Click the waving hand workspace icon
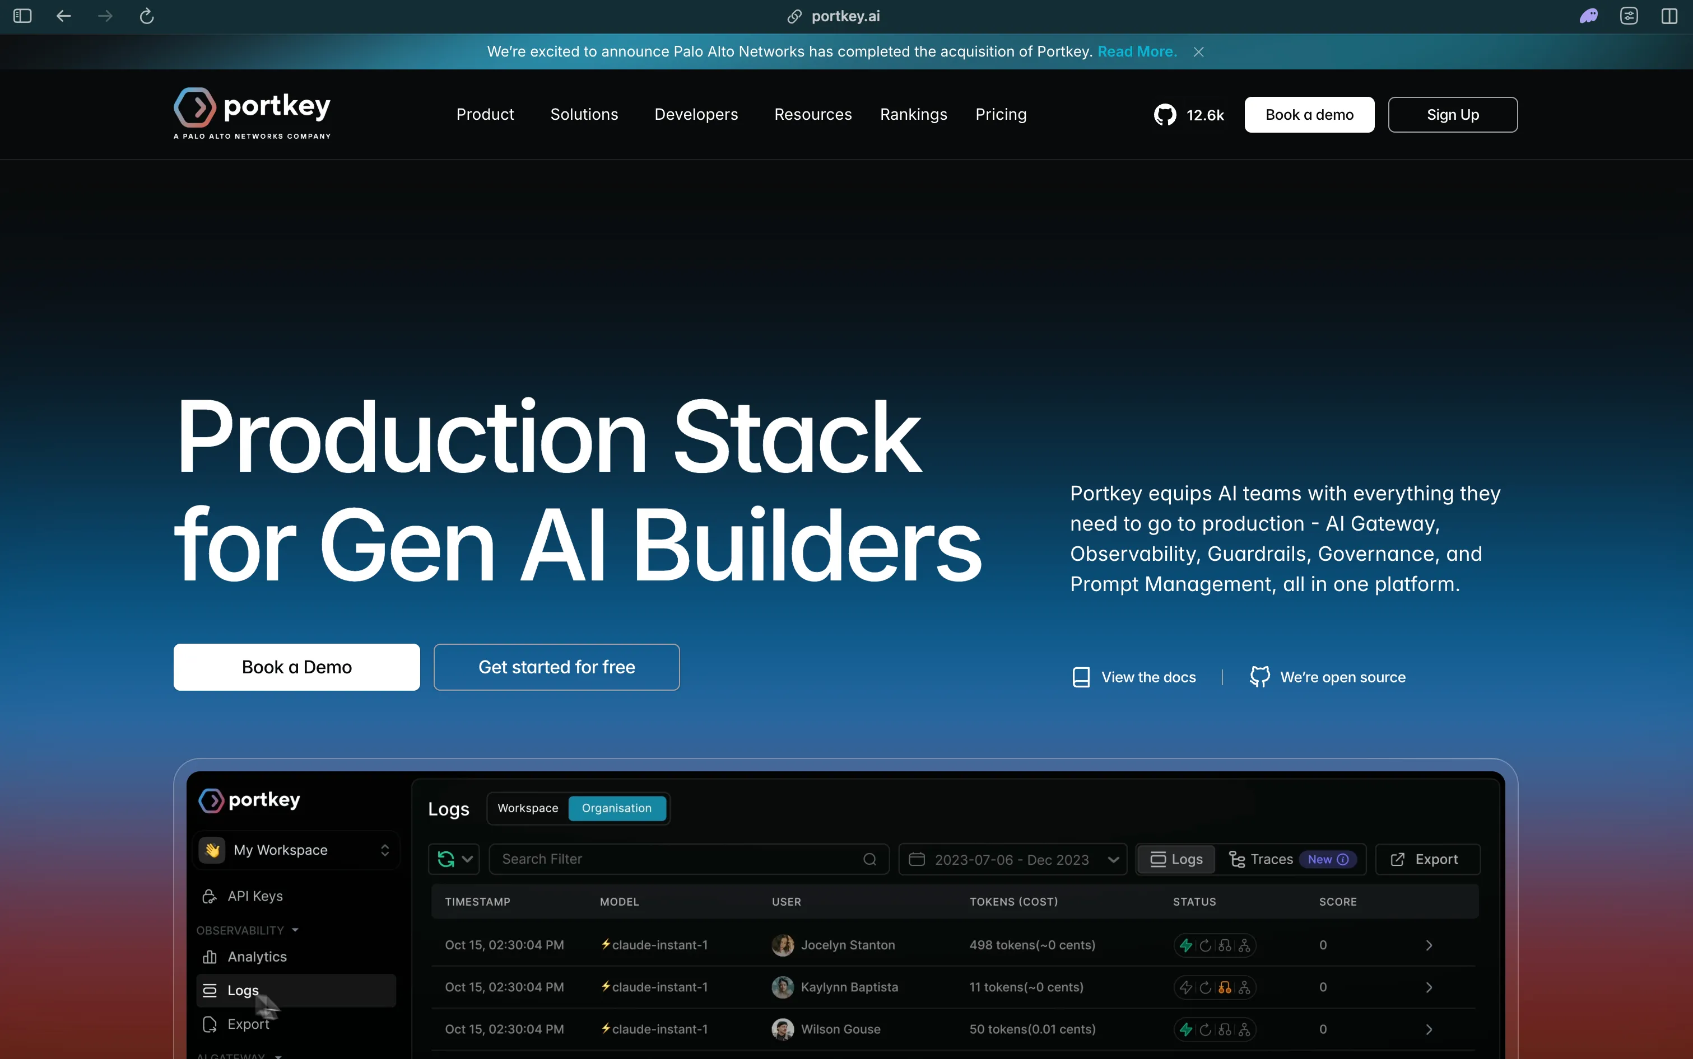The width and height of the screenshot is (1693, 1059). pos(212,850)
